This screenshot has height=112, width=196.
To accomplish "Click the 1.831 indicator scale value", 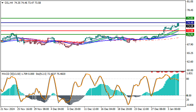I will [x=189, y=73].
